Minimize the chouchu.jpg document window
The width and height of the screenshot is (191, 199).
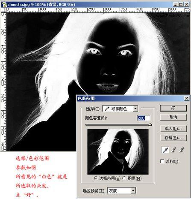(176, 4)
